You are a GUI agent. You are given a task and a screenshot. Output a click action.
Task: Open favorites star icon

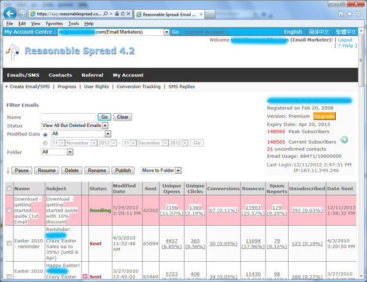(350, 14)
